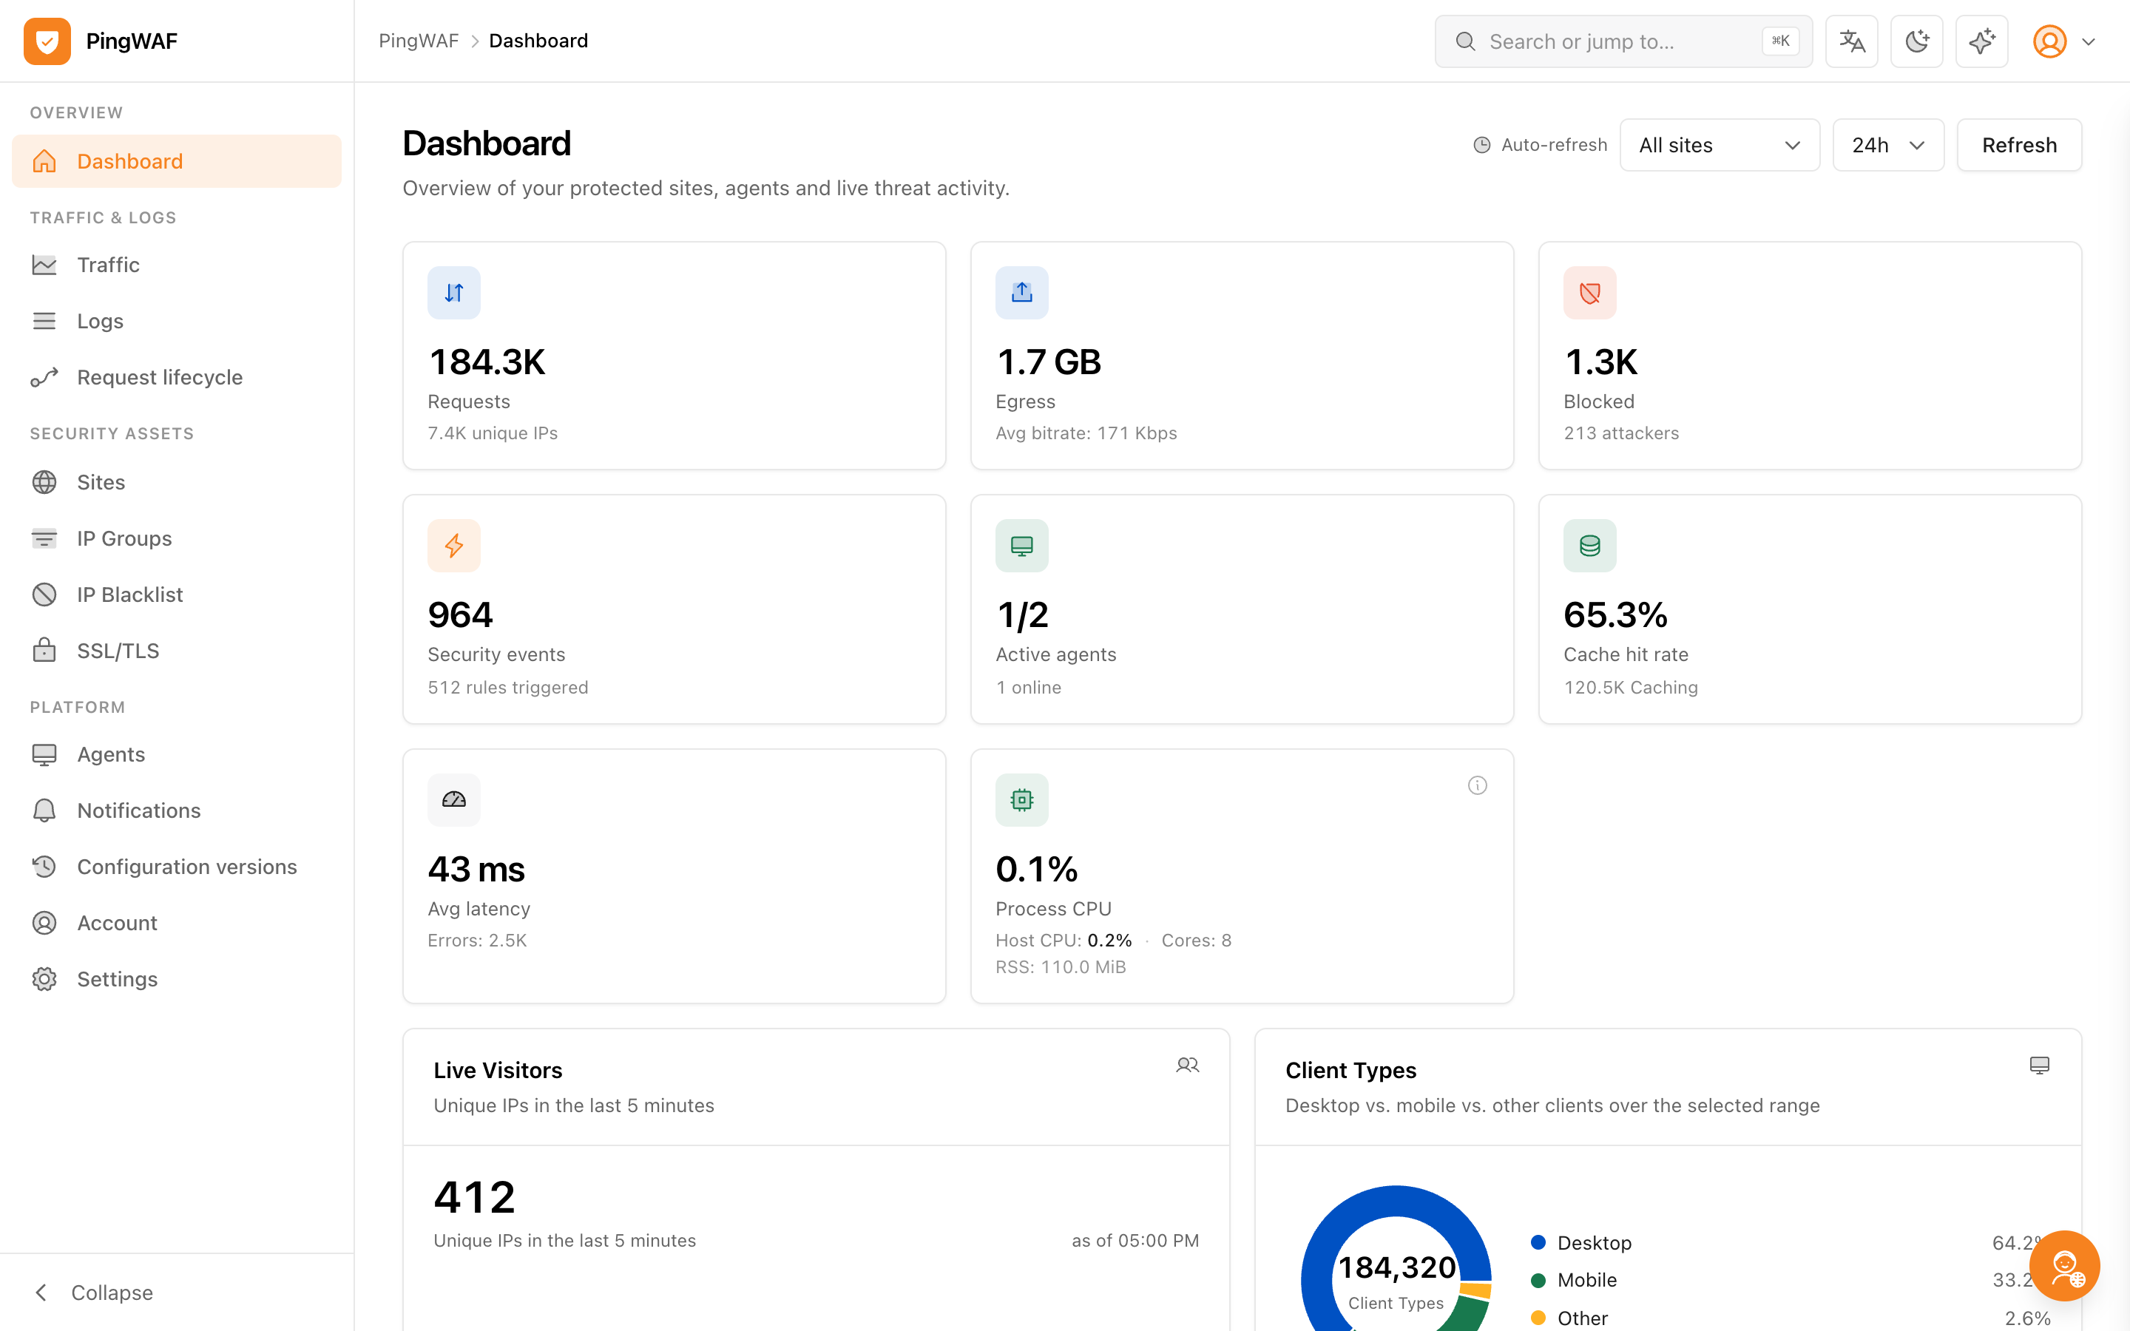Open the language translation switcher
Image resolution: width=2130 pixels, height=1331 pixels.
[x=1851, y=41]
